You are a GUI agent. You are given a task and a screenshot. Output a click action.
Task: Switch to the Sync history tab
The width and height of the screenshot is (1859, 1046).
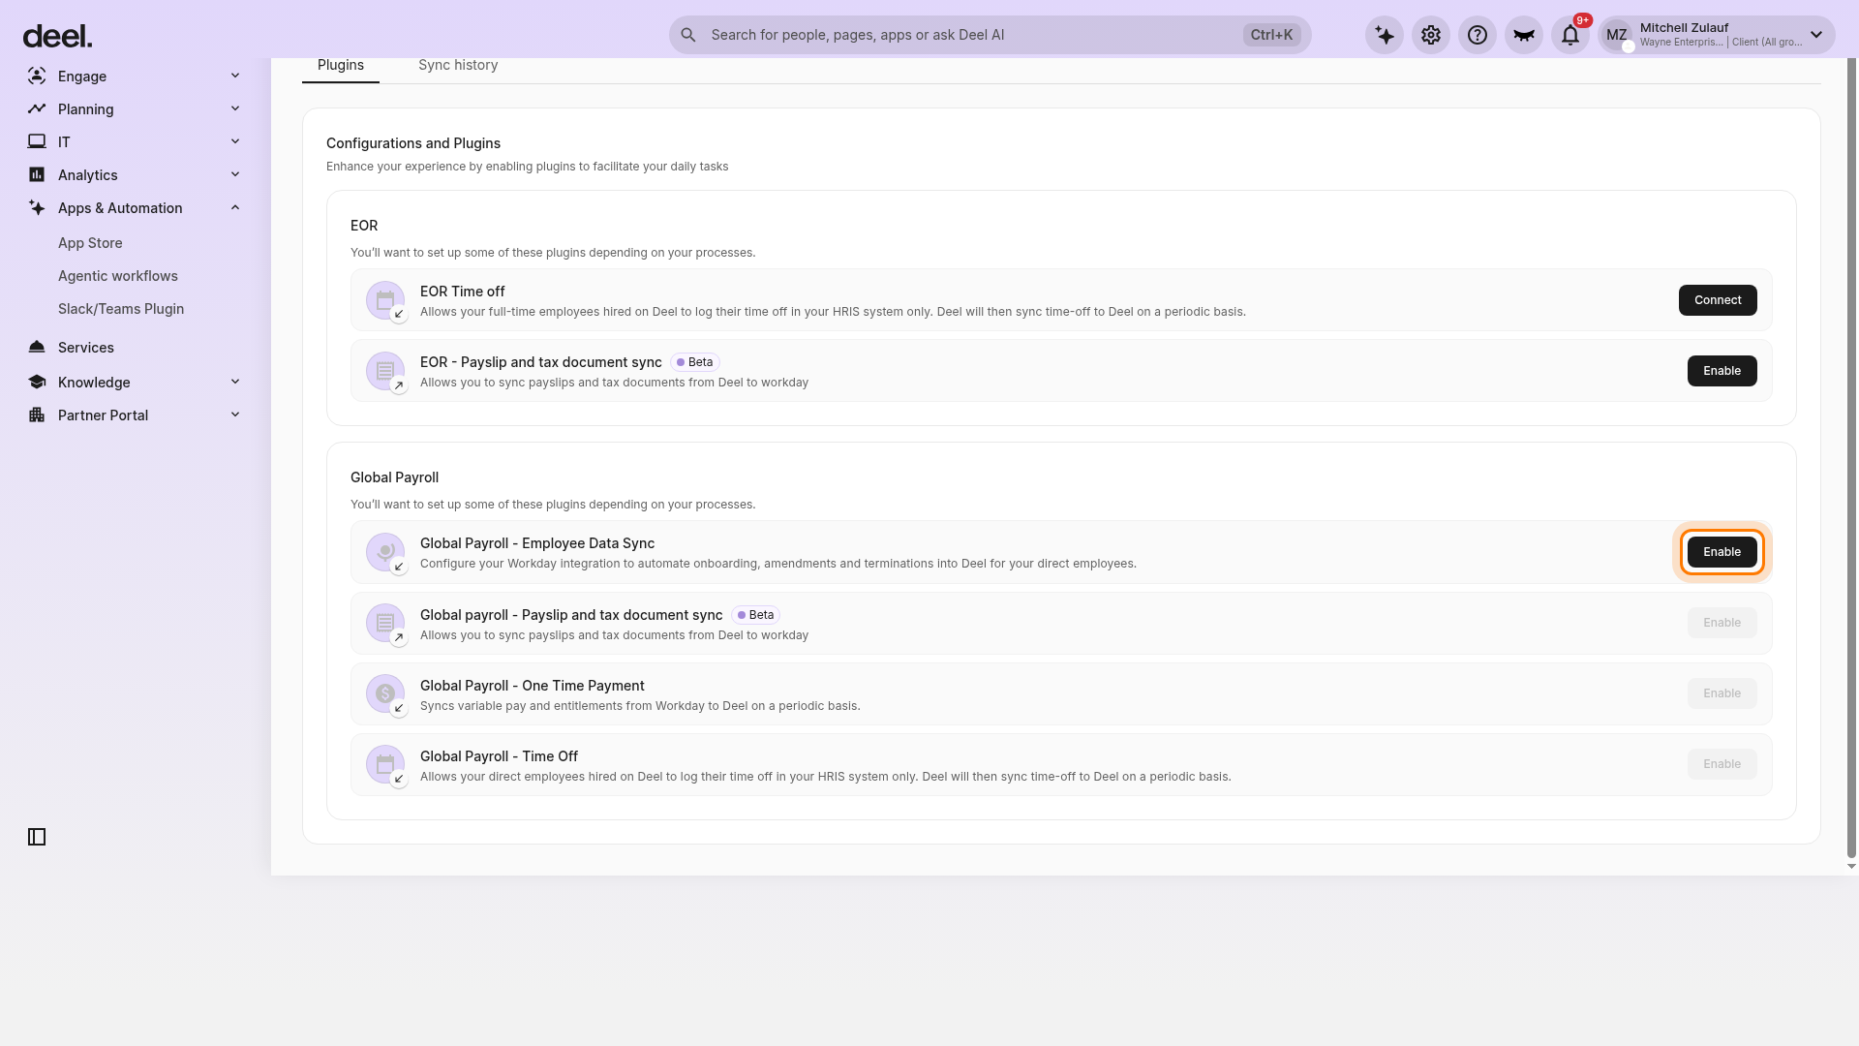458,65
